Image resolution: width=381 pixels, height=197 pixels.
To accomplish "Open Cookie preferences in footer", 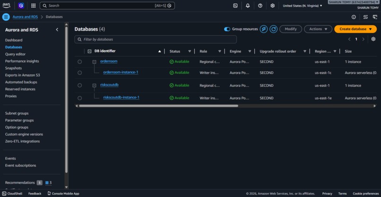I will tap(366, 193).
